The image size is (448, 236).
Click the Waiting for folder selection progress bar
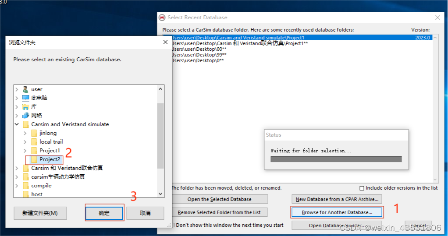tap(336, 159)
